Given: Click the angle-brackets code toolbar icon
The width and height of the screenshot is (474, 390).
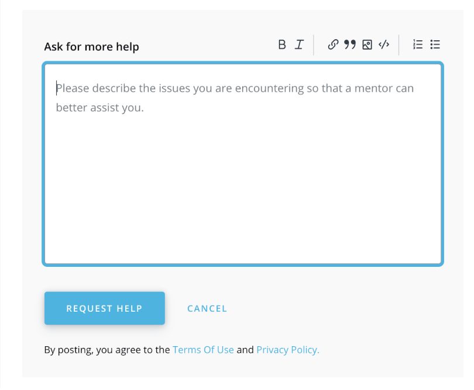Looking at the screenshot, I should coord(384,44).
